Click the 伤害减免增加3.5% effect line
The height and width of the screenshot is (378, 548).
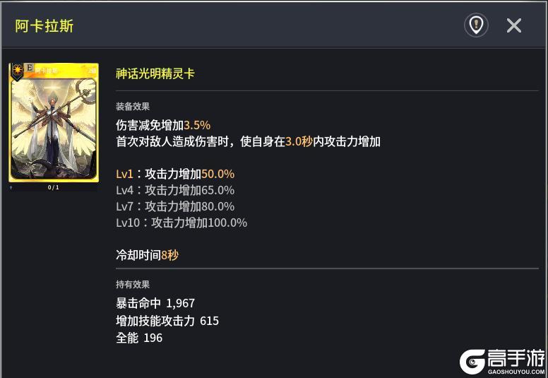pyautogui.click(x=163, y=125)
